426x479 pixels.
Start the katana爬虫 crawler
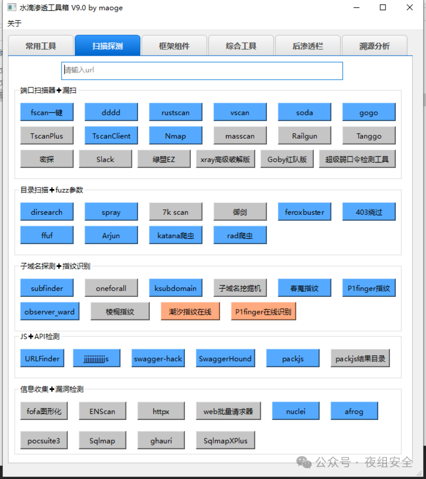point(176,235)
